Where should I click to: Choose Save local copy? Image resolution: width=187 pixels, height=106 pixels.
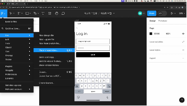(54, 57)
